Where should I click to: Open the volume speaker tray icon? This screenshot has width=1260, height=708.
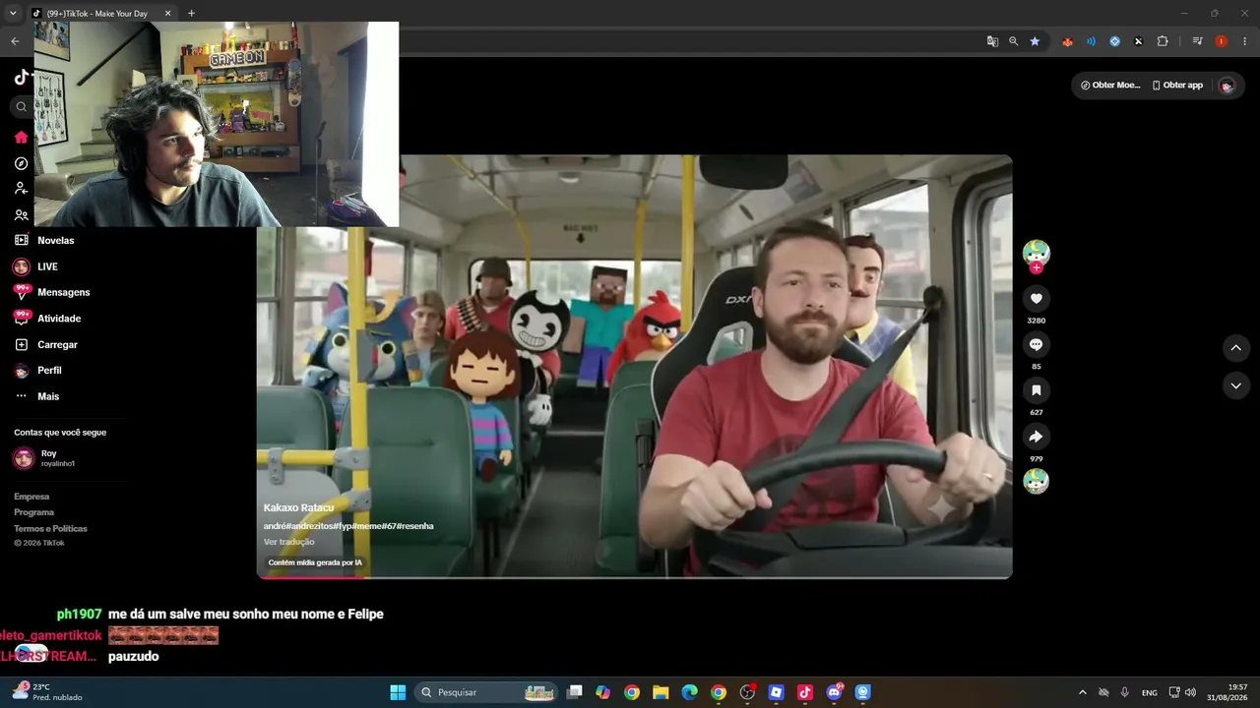[1190, 692]
